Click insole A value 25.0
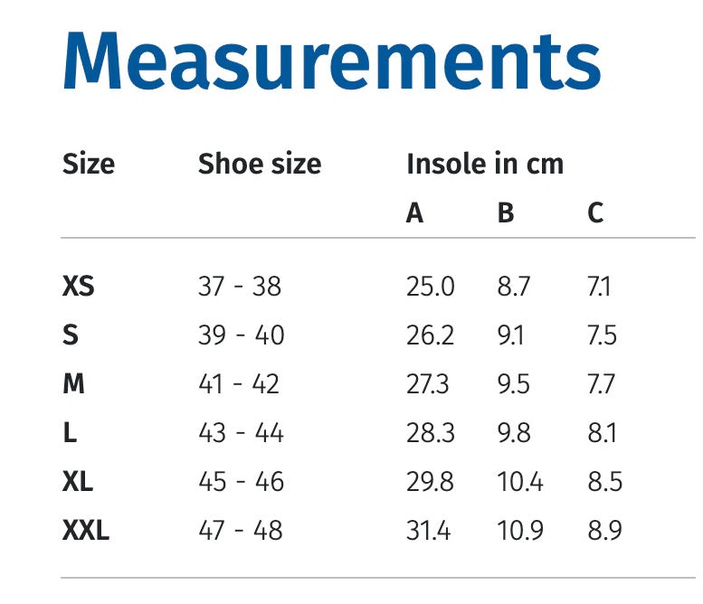 point(431,287)
